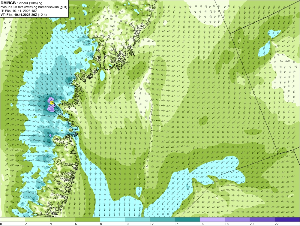Select the 16-18 m/s lavender legend swatch
Viewport: 300px width, 226px height.
coord(212,219)
